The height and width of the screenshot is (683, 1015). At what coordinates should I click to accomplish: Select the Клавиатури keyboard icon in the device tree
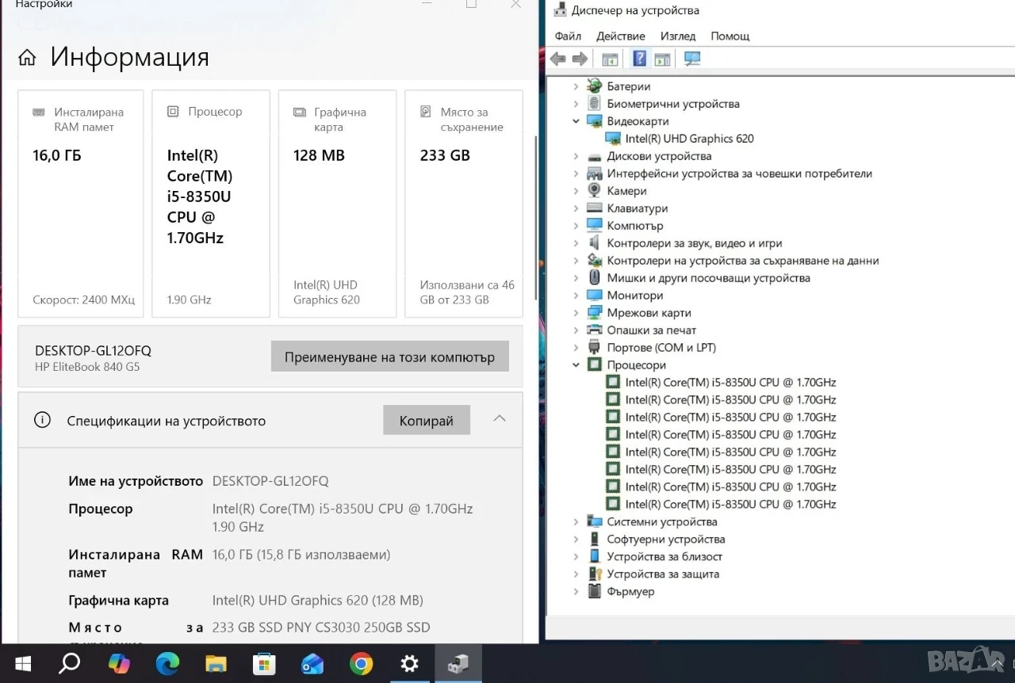click(595, 208)
